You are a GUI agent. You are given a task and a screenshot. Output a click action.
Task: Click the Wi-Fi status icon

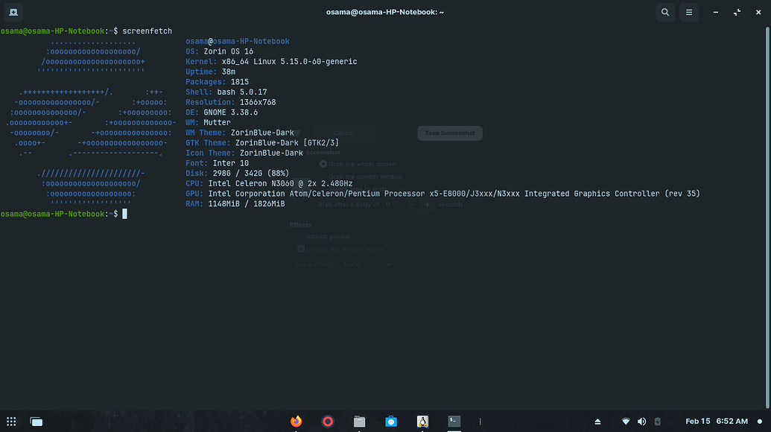click(x=625, y=421)
